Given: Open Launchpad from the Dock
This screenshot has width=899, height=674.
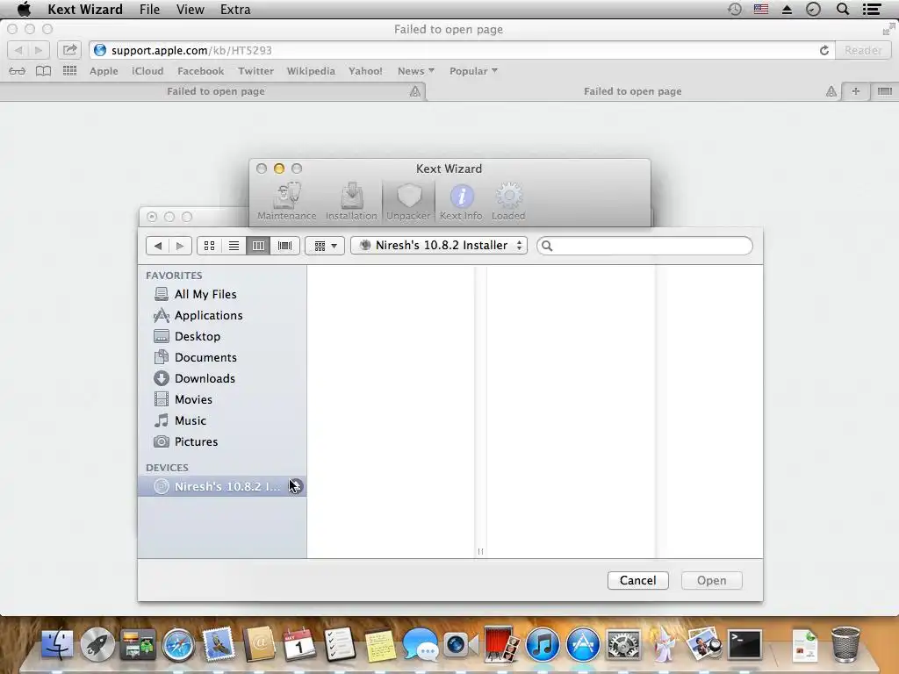Looking at the screenshot, I should [x=97, y=643].
